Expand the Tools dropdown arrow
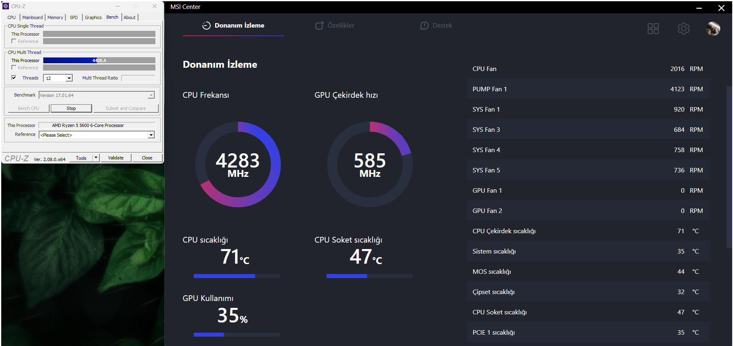Viewport: 733px width, 346px height. point(96,157)
